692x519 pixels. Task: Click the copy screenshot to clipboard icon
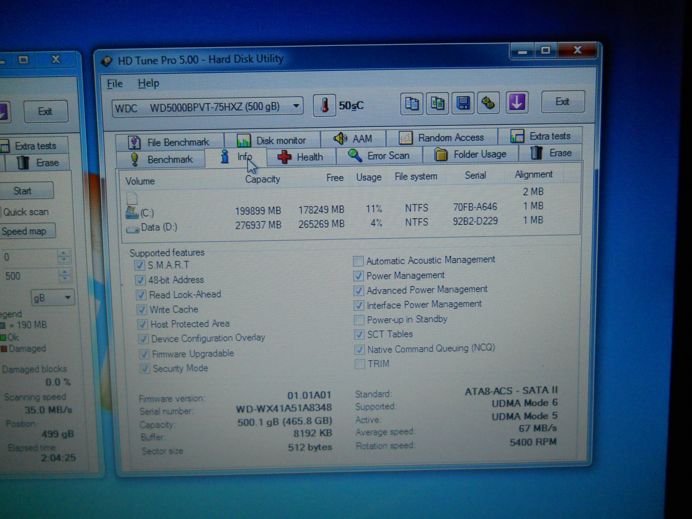437,103
